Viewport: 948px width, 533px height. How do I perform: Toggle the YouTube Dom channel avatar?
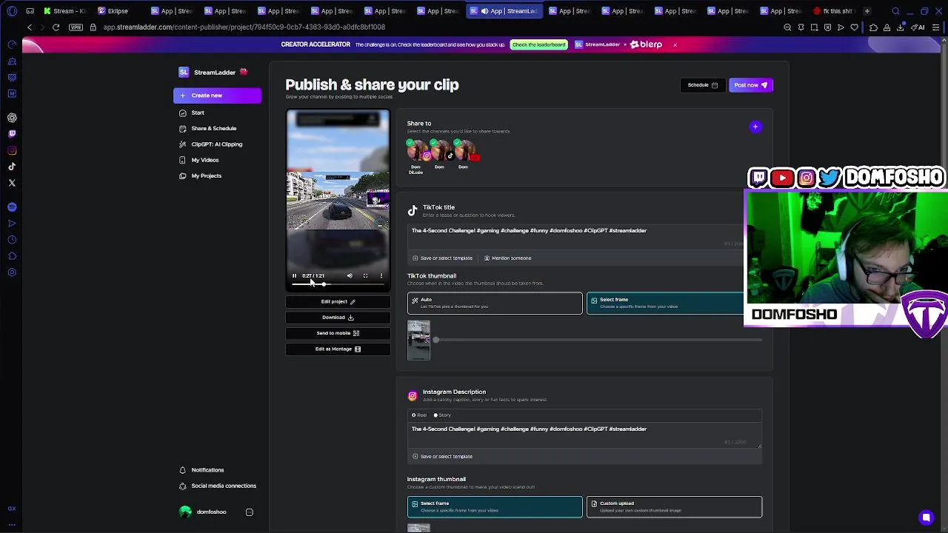click(x=465, y=151)
